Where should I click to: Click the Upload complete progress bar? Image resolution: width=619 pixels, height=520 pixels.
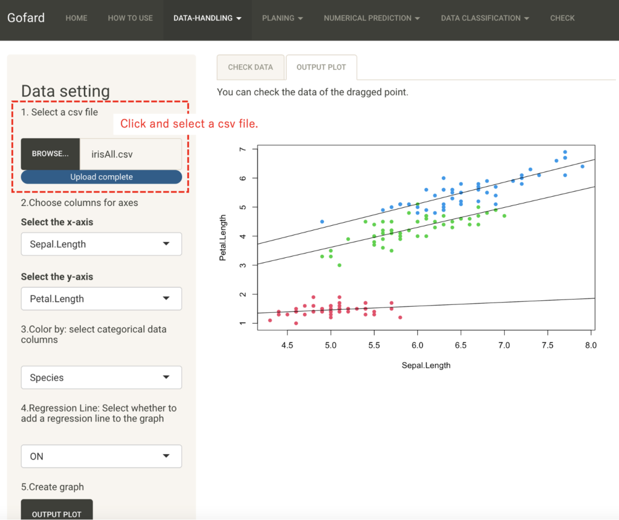pyautogui.click(x=102, y=177)
